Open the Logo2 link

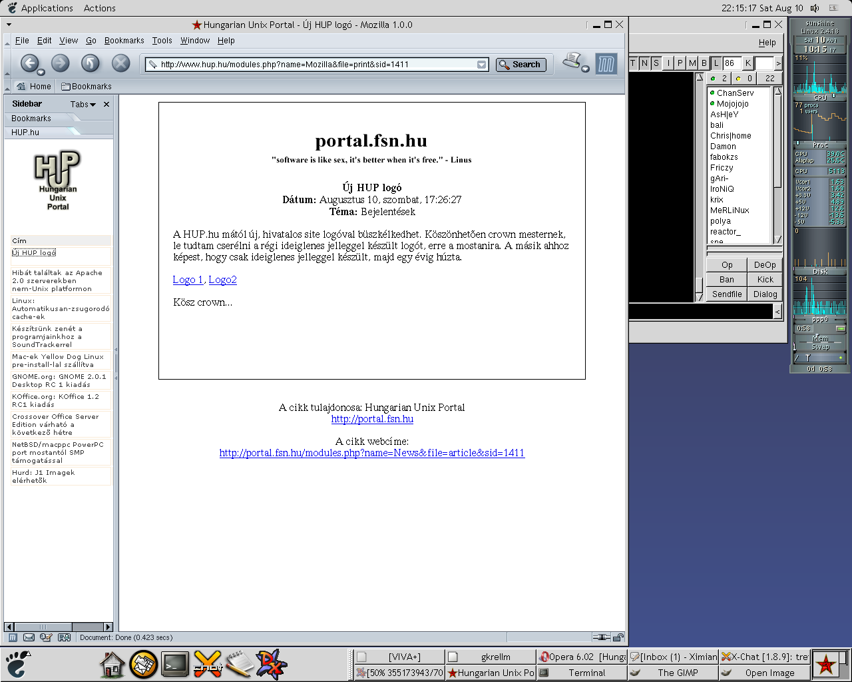[x=222, y=280]
